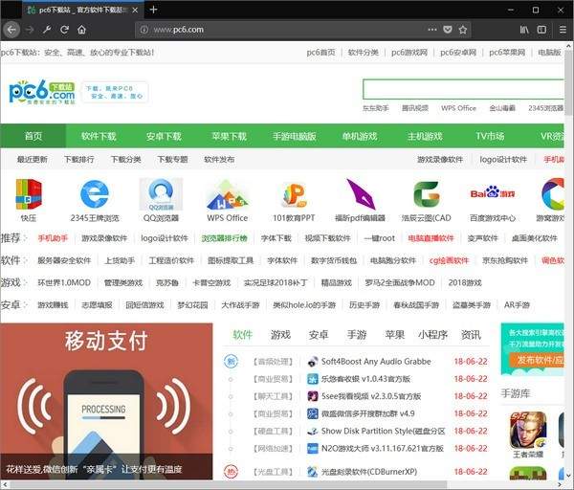574x490 pixels.
Task: Select the WPS Office app icon
Action: (x=227, y=194)
